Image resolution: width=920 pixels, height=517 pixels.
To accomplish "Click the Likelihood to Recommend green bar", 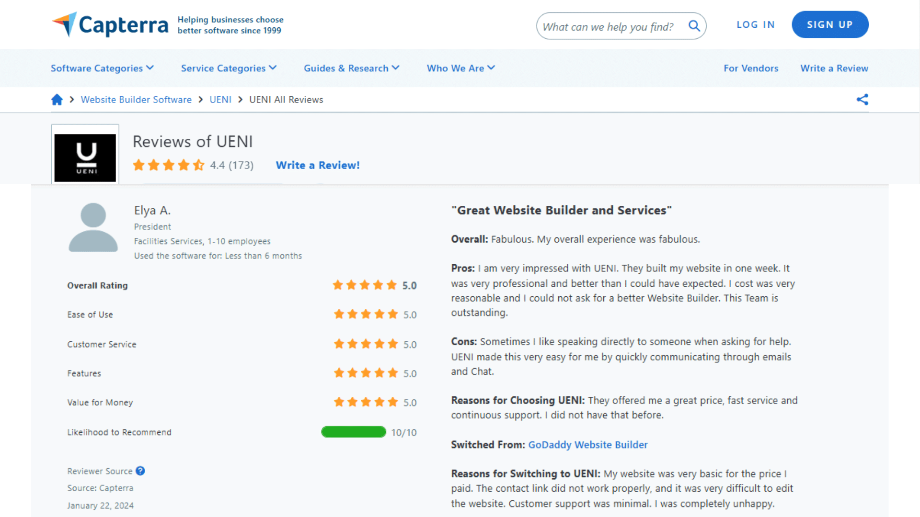I will pos(354,432).
